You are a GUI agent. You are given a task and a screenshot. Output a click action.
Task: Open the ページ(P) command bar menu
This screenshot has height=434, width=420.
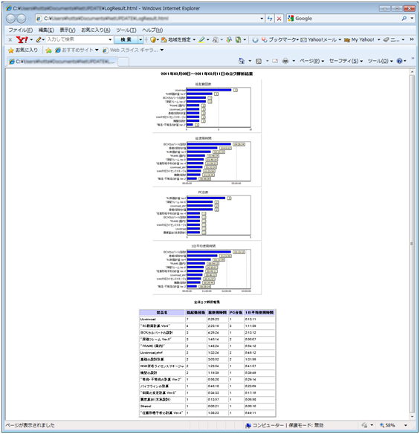point(311,61)
